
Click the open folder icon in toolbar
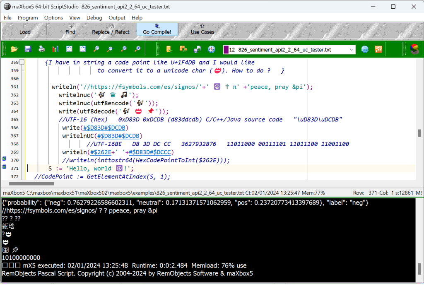coord(14,49)
